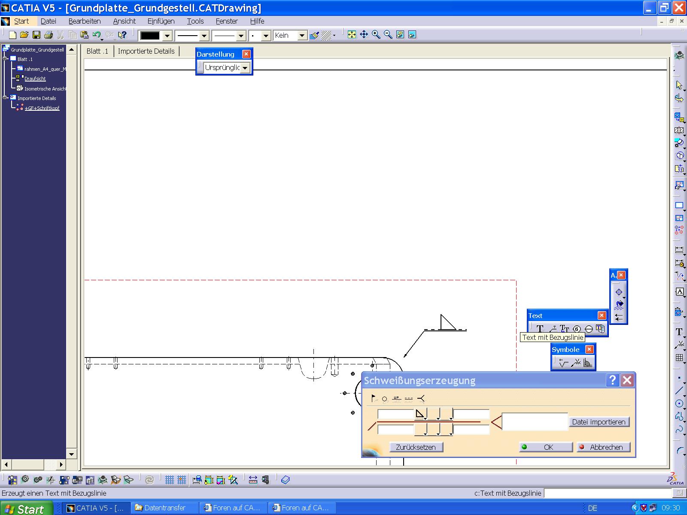Click the line tool in right toolbar
687x515 pixels.
point(679,391)
